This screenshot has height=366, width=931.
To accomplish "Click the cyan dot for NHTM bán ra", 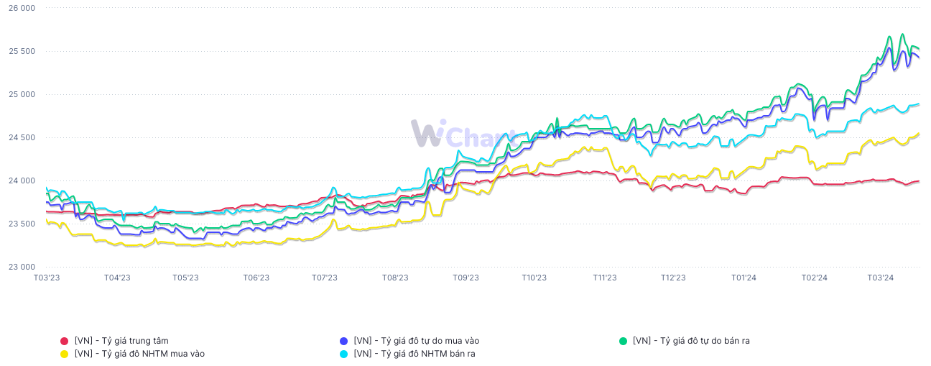I will [344, 354].
